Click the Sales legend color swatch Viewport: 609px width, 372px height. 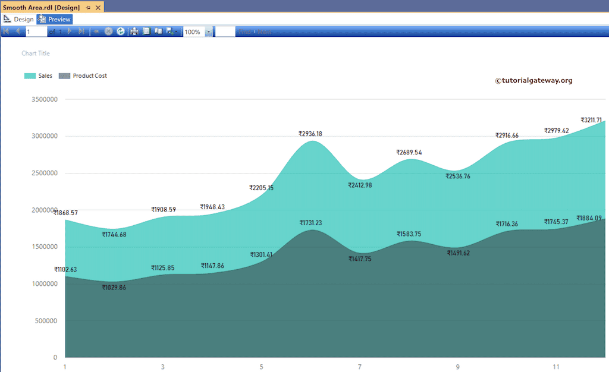30,75
